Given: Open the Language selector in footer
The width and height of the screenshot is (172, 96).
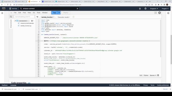Looking at the screenshot, I should [13, 85].
